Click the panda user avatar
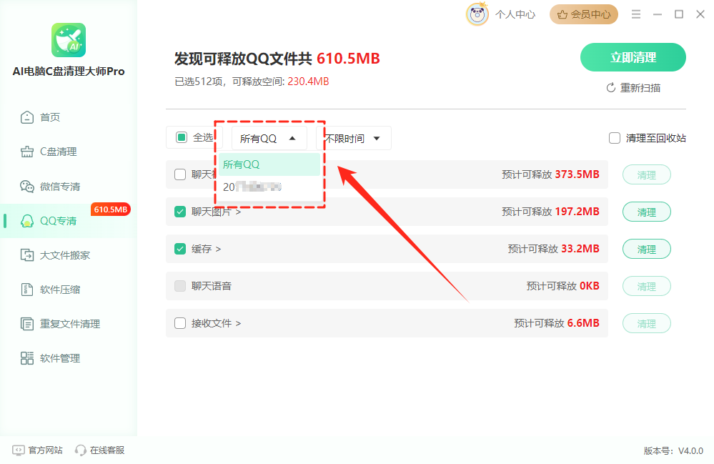This screenshot has width=714, height=464. [477, 14]
